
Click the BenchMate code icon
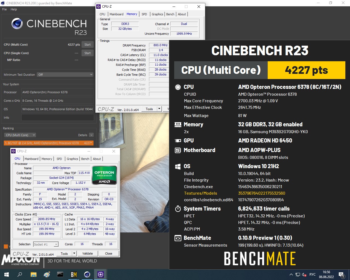coord(178,238)
